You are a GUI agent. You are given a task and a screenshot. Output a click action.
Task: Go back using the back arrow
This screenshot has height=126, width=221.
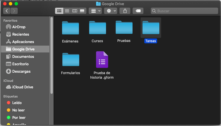(7, 11)
